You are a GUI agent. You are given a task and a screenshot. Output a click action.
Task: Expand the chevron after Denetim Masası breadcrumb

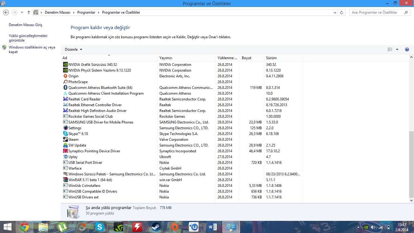tap(73, 12)
